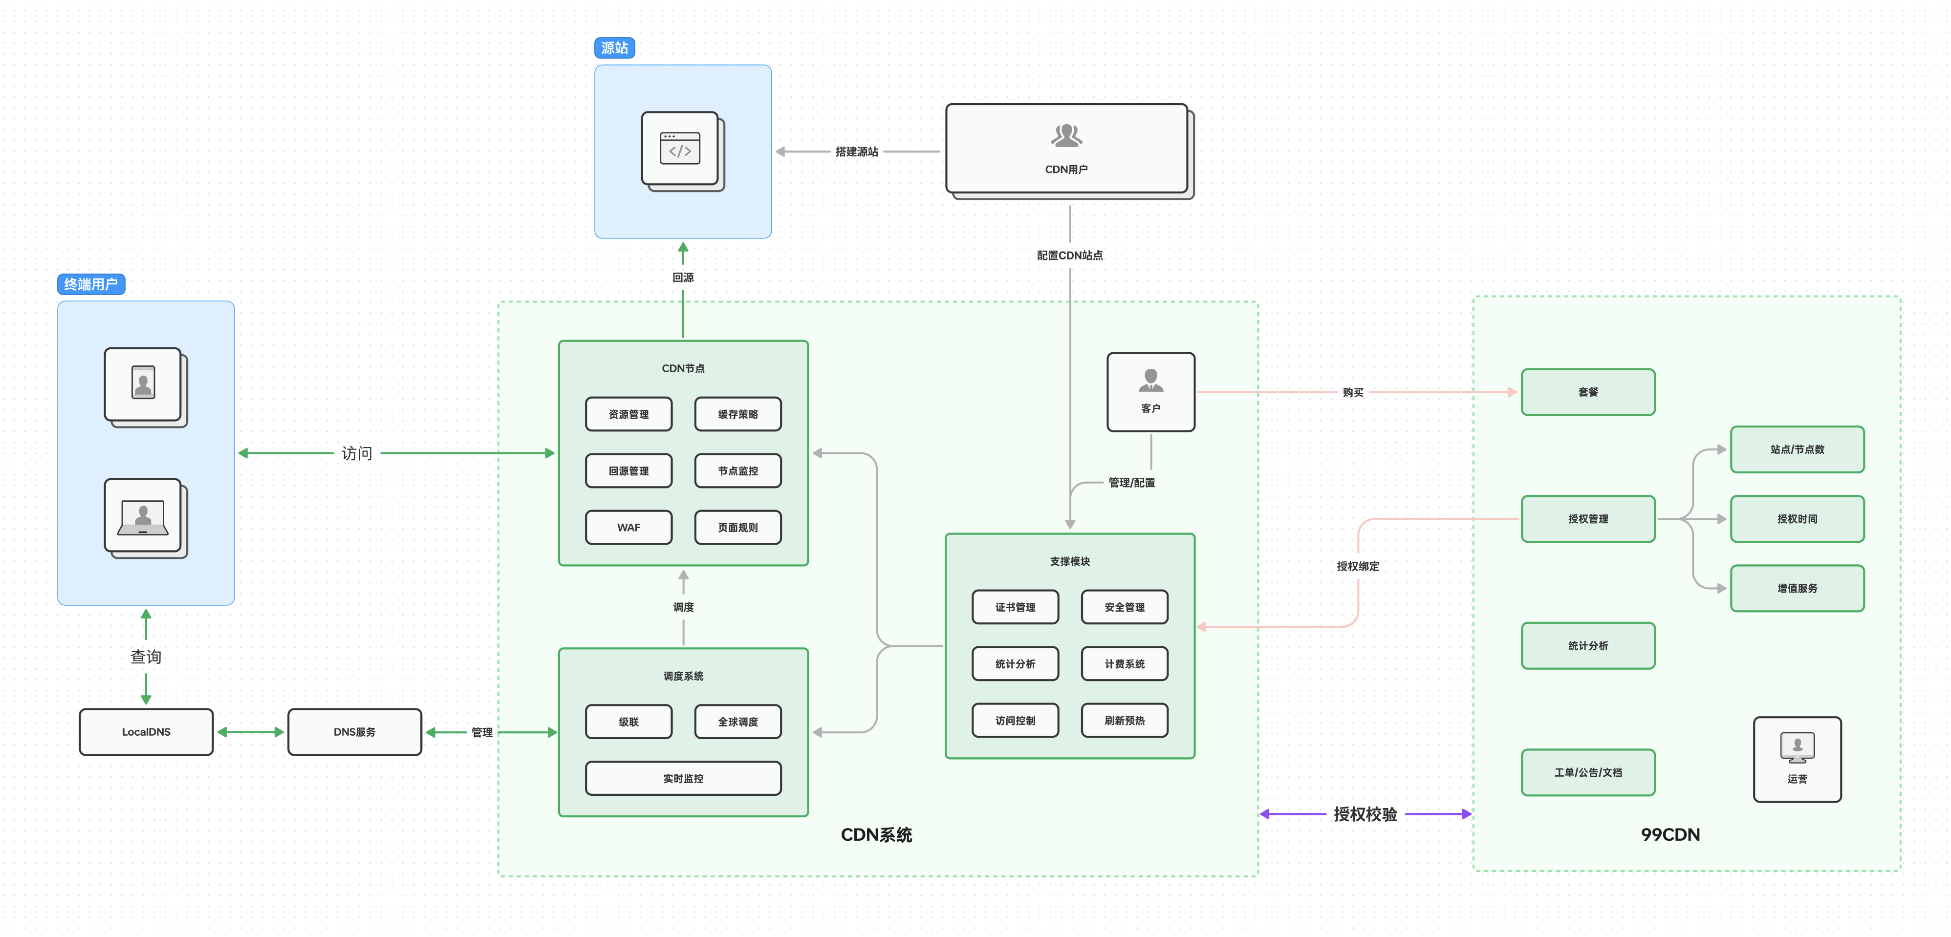Click the blue 终端用户 tag label
1951x937 pixels.
(91, 285)
